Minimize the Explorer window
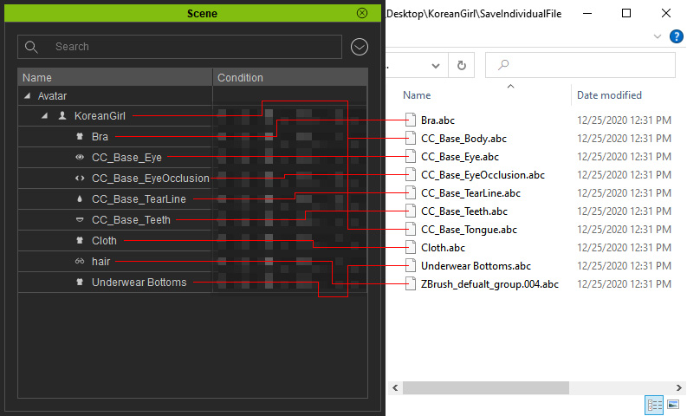 click(x=587, y=13)
